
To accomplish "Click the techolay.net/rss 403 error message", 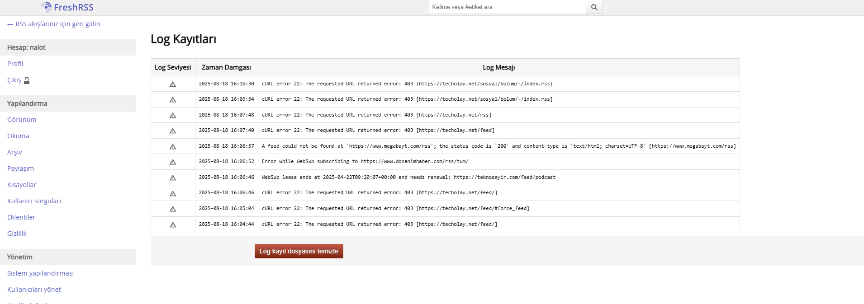I will [377, 115].
